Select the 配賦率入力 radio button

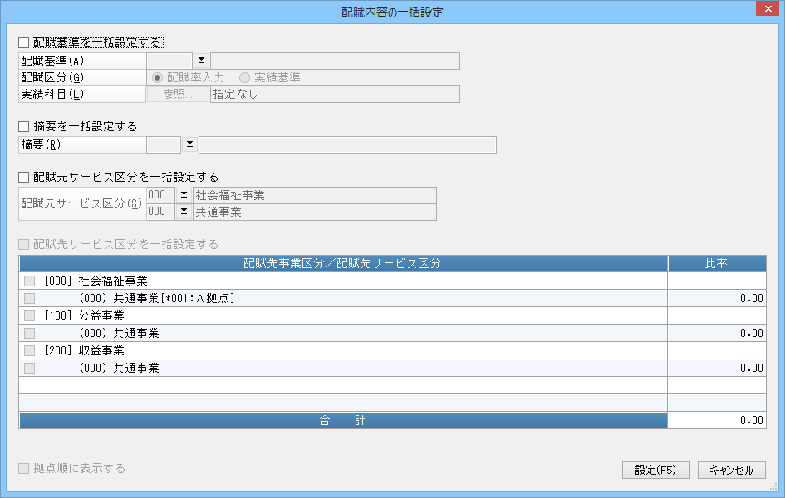(x=157, y=77)
